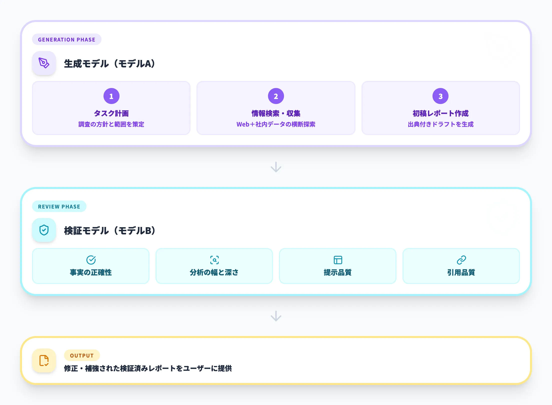
Task: Select step number 3 circle
Action: pos(440,96)
